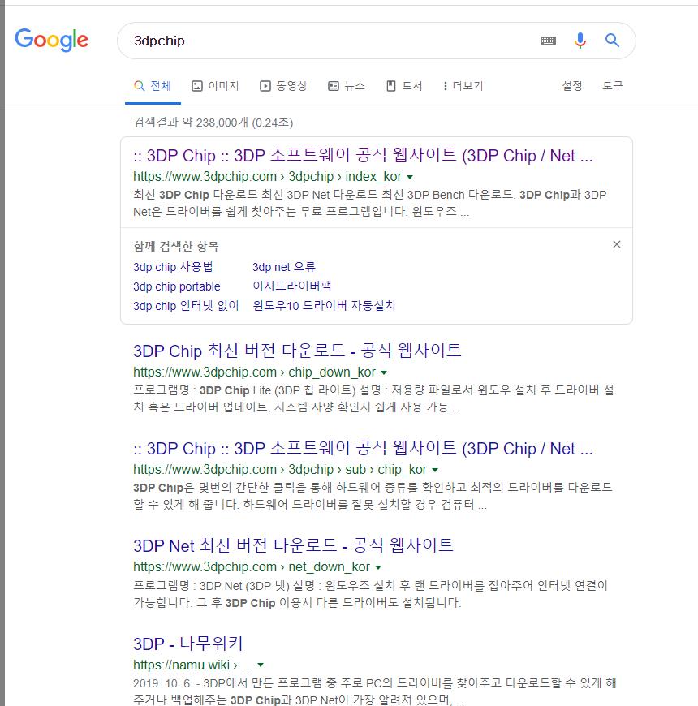Image resolution: width=698 pixels, height=706 pixels.
Task: Click the URL https://www.3dpchip.com › net_down_kor
Action: [252, 567]
